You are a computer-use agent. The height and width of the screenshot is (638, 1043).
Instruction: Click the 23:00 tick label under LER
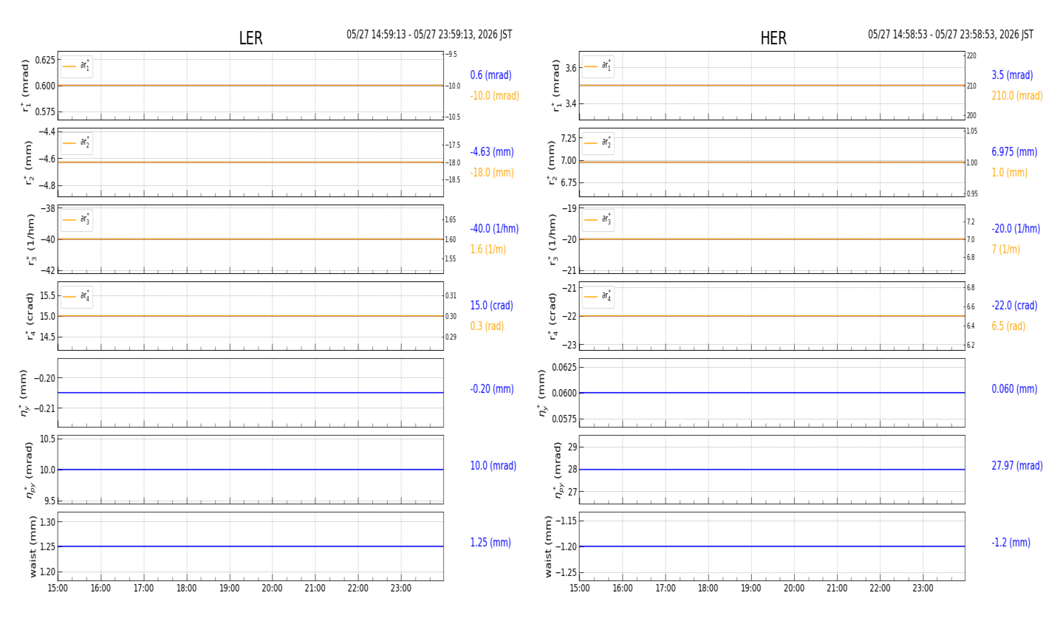pyautogui.click(x=401, y=589)
